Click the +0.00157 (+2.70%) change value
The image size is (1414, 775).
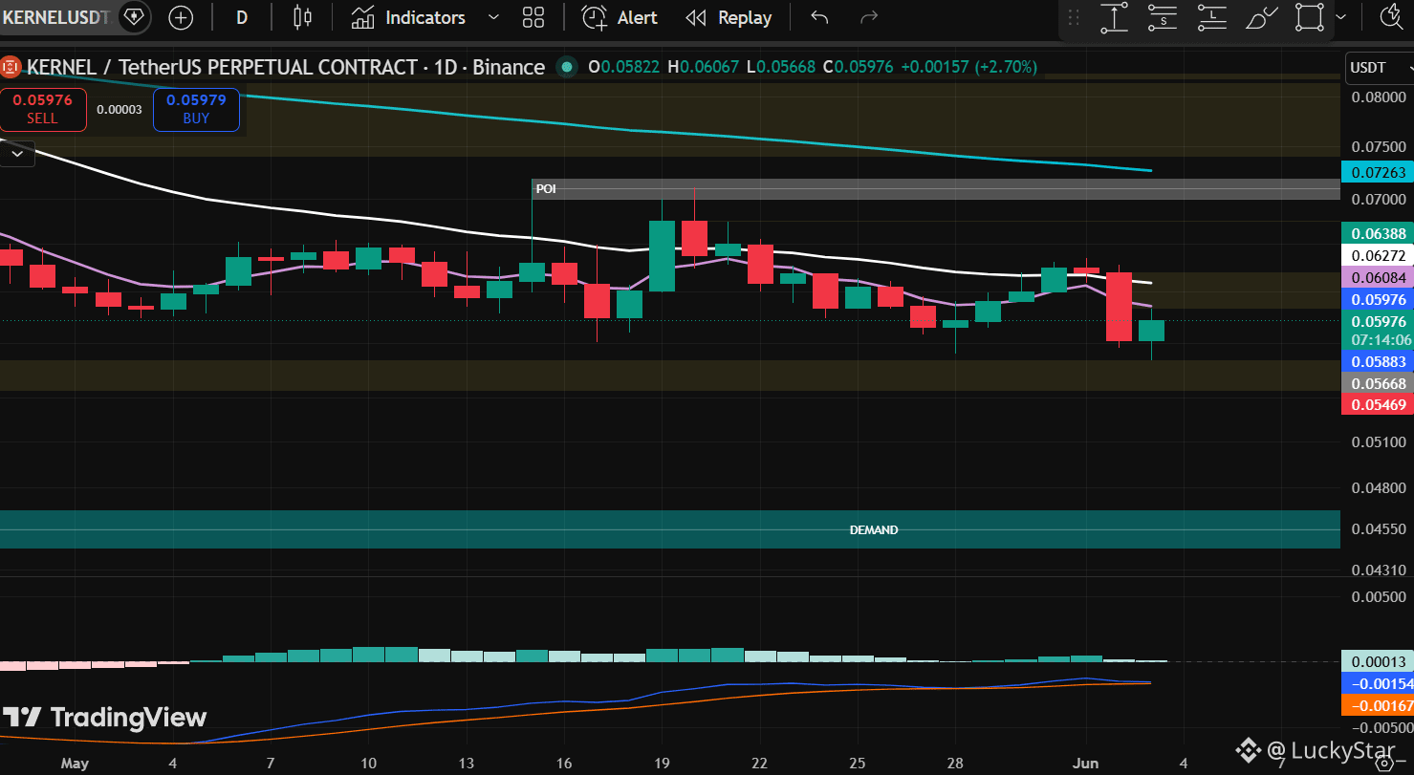[970, 67]
